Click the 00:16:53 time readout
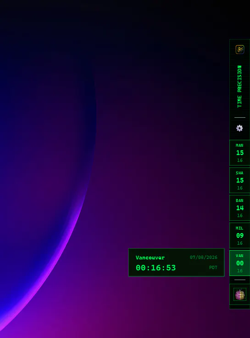The image size is (250, 338). point(156,268)
